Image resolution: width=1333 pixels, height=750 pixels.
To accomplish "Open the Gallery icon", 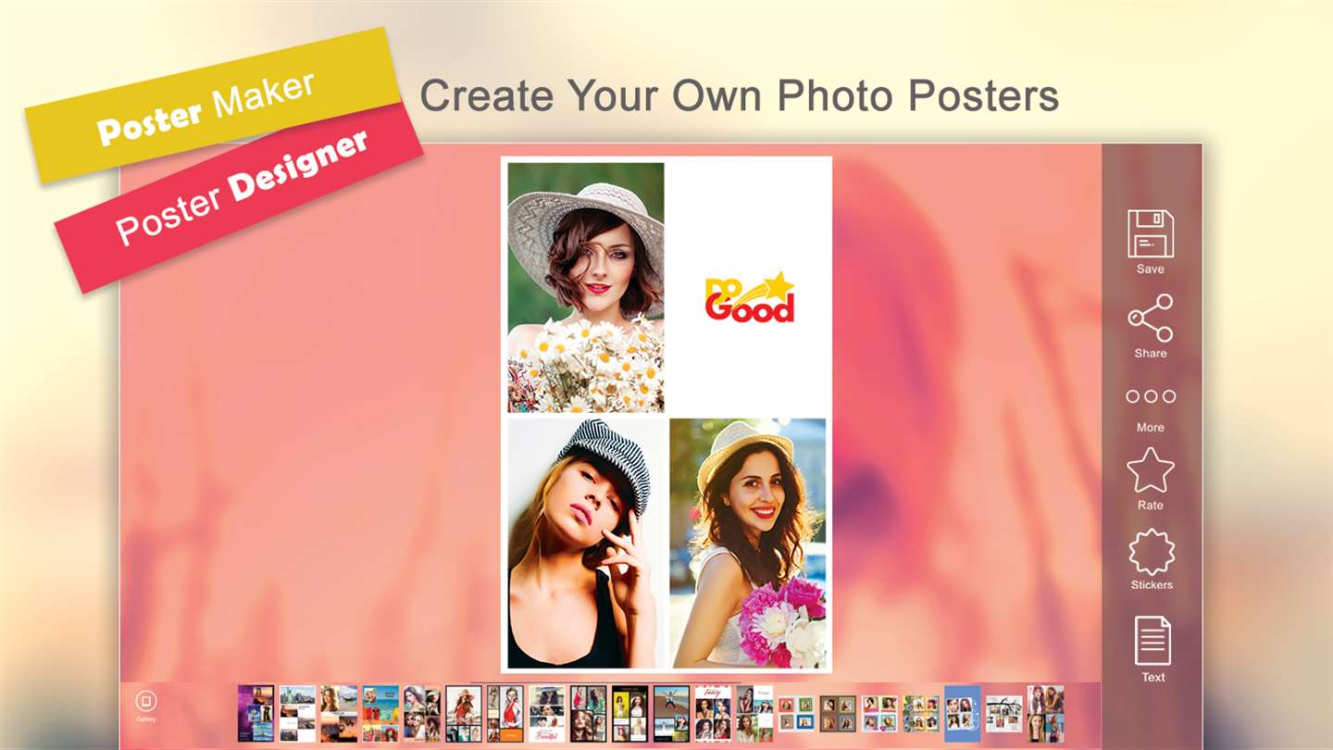I will click(x=146, y=701).
